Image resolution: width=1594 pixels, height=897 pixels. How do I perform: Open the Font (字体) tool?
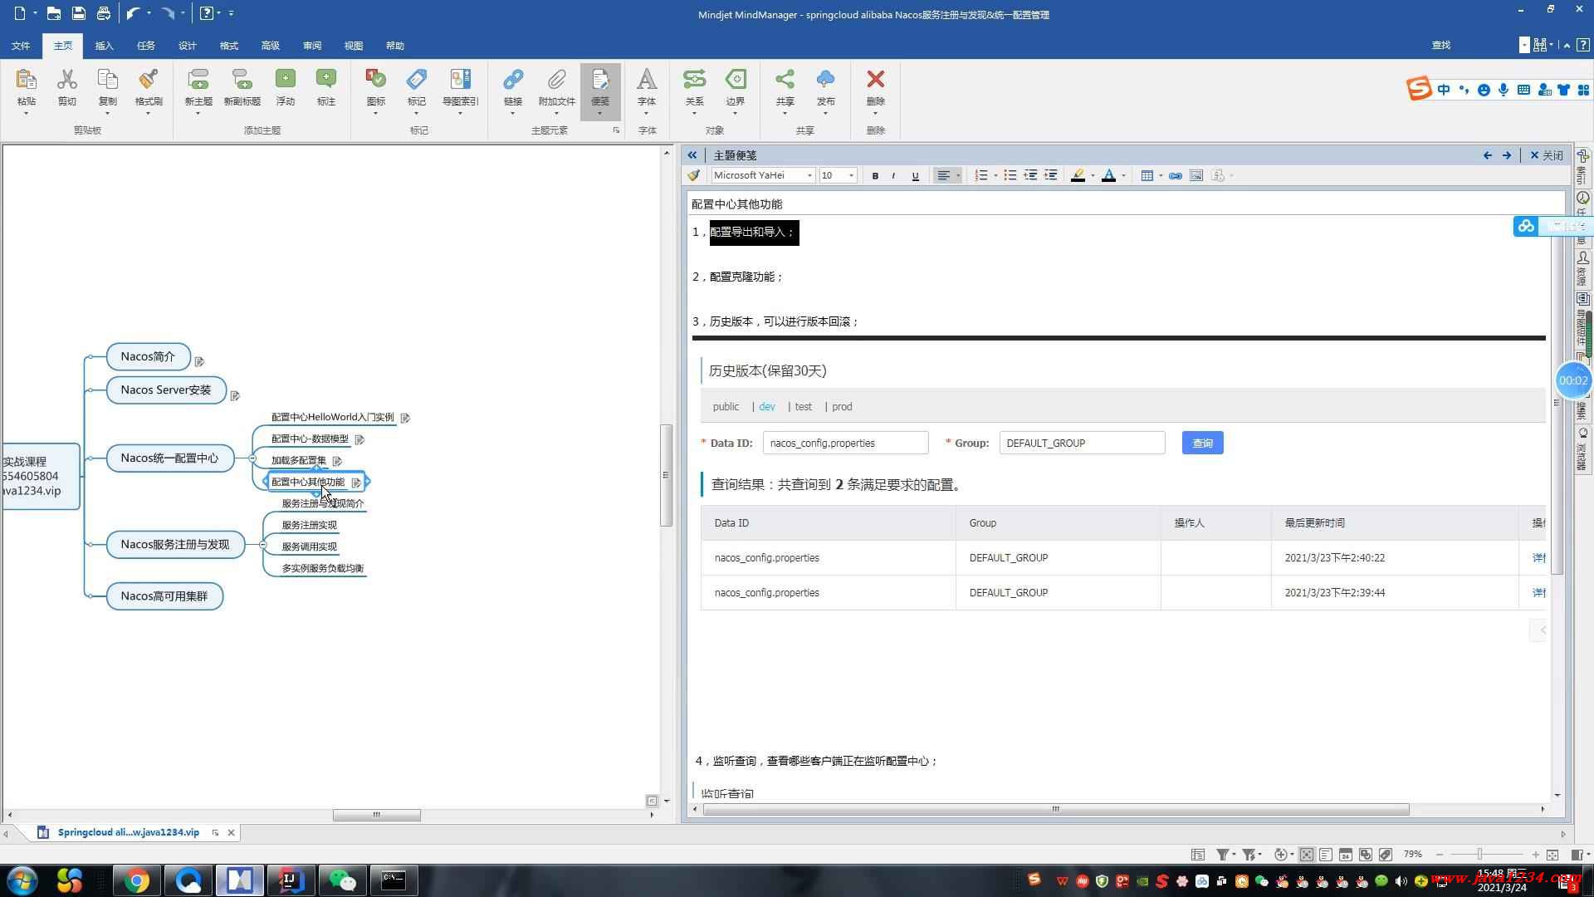pos(647,88)
